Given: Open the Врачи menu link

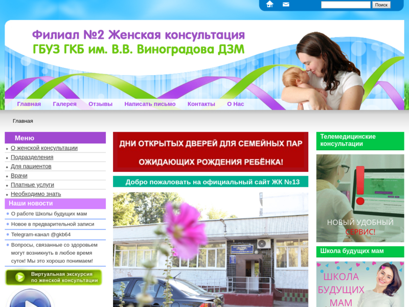Looking at the screenshot, I should pyautogui.click(x=19, y=176).
